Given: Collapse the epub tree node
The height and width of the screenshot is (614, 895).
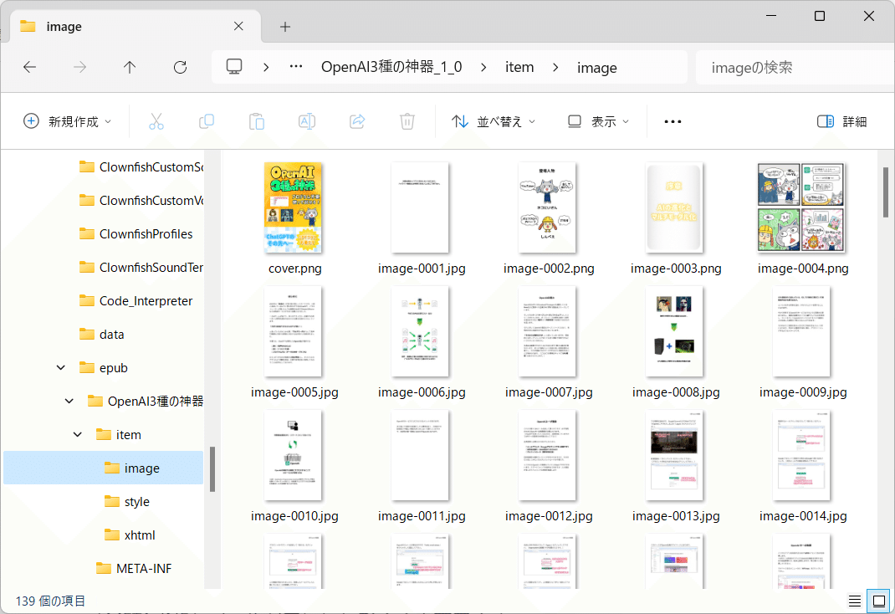Looking at the screenshot, I should [x=61, y=368].
